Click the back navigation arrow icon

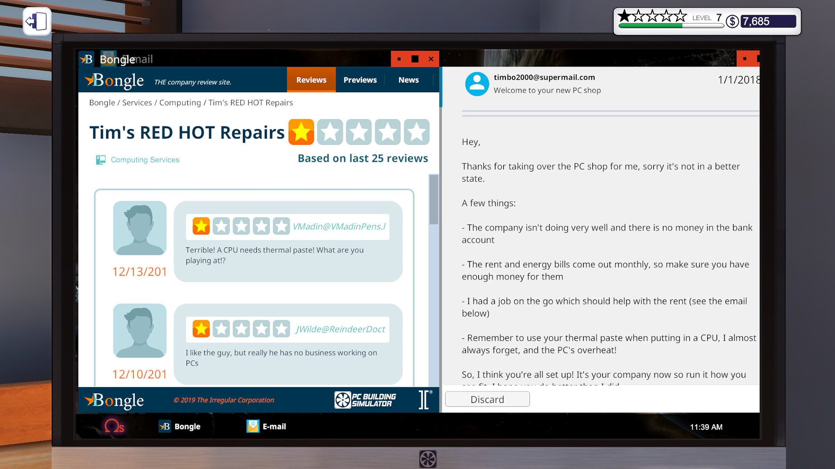pos(36,20)
